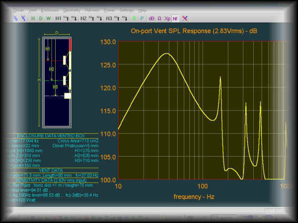298x223 pixels.
Task: Open the Help menu
Action: [142, 10]
